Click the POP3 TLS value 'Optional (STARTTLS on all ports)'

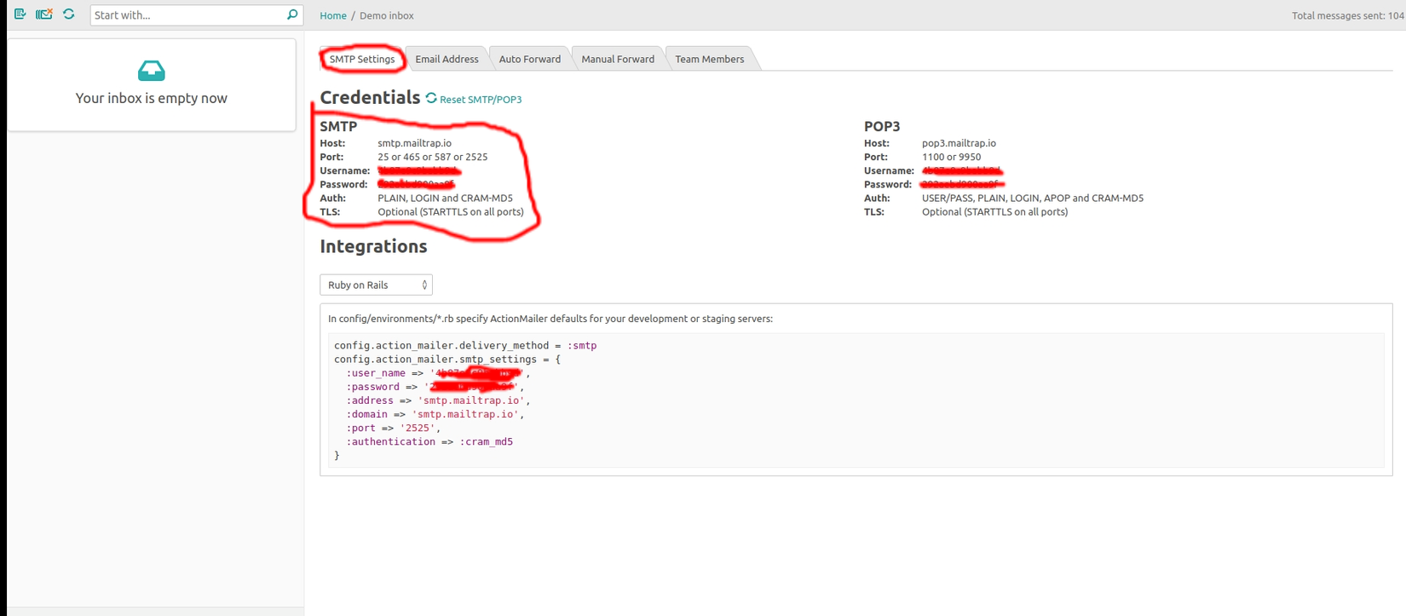pos(994,211)
